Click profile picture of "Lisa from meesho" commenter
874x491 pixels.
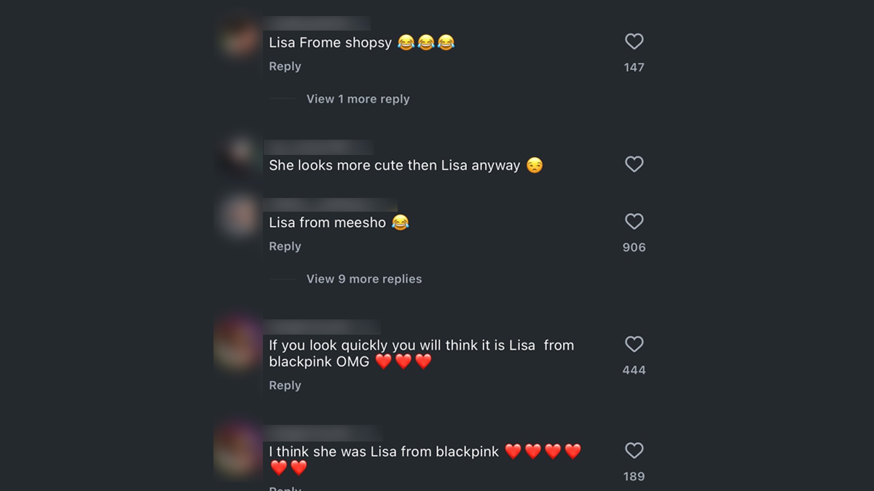click(x=240, y=216)
